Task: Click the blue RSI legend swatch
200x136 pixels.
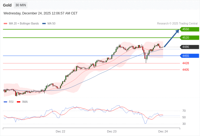Action: pyautogui.click(x=5, y=102)
